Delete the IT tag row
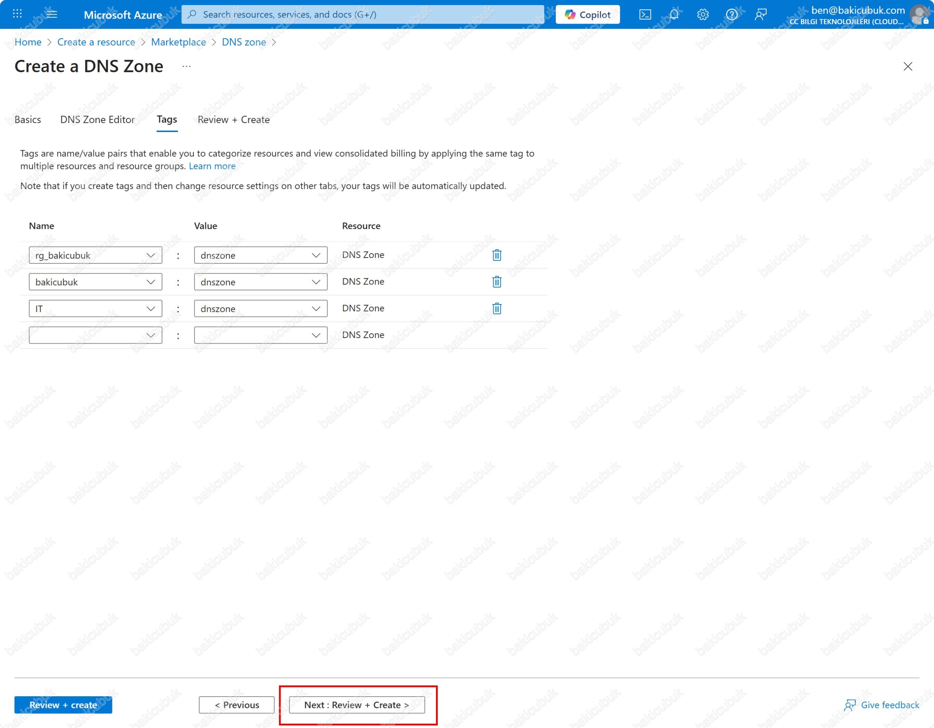This screenshot has height=728, width=934. click(x=497, y=309)
